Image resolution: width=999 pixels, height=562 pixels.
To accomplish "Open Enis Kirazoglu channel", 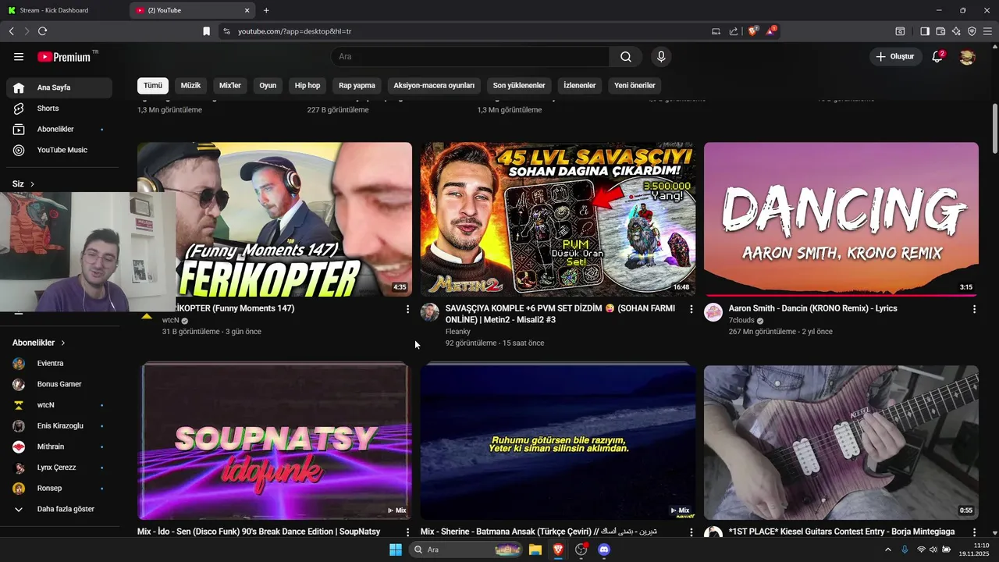I will coord(59,425).
